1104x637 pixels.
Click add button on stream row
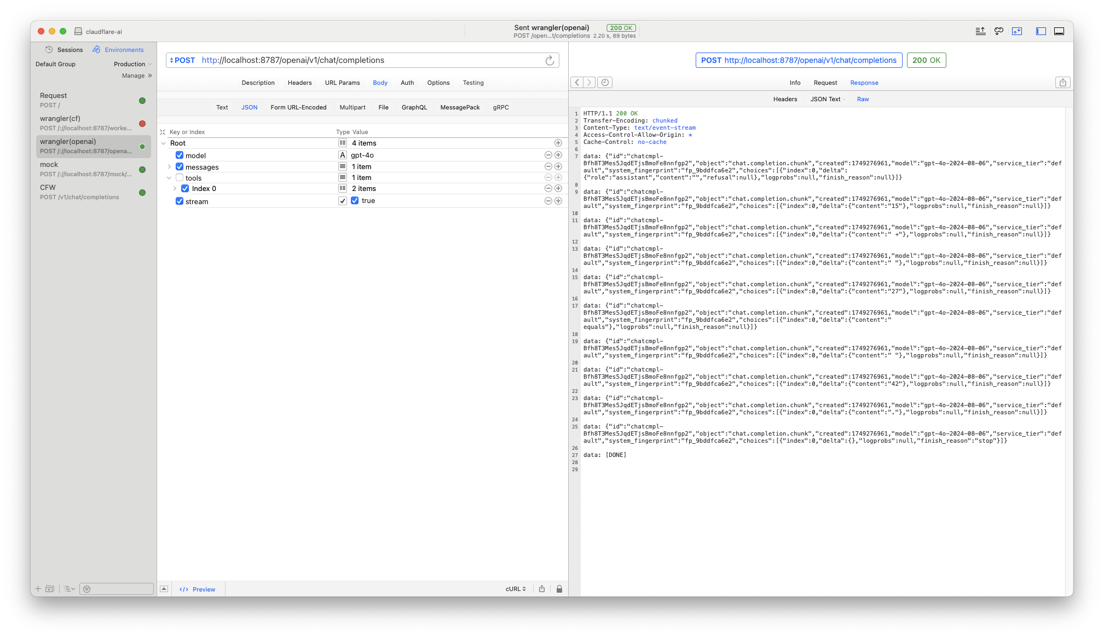[558, 201]
